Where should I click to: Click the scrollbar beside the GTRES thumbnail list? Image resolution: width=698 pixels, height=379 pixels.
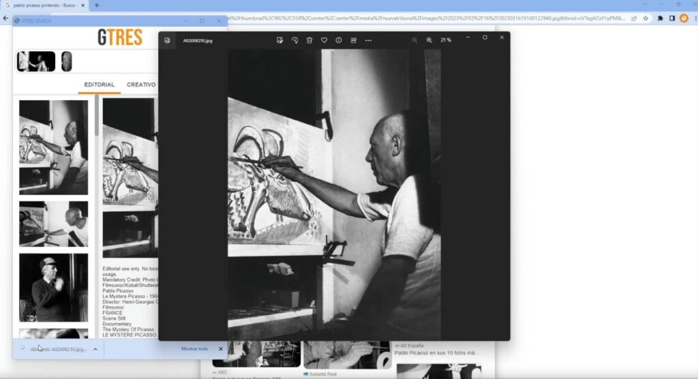tap(97, 117)
